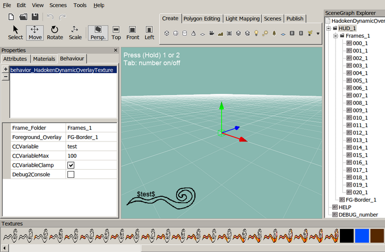This screenshot has height=252, width=385.
Task: Select the Rotate tool
Action: click(55, 33)
